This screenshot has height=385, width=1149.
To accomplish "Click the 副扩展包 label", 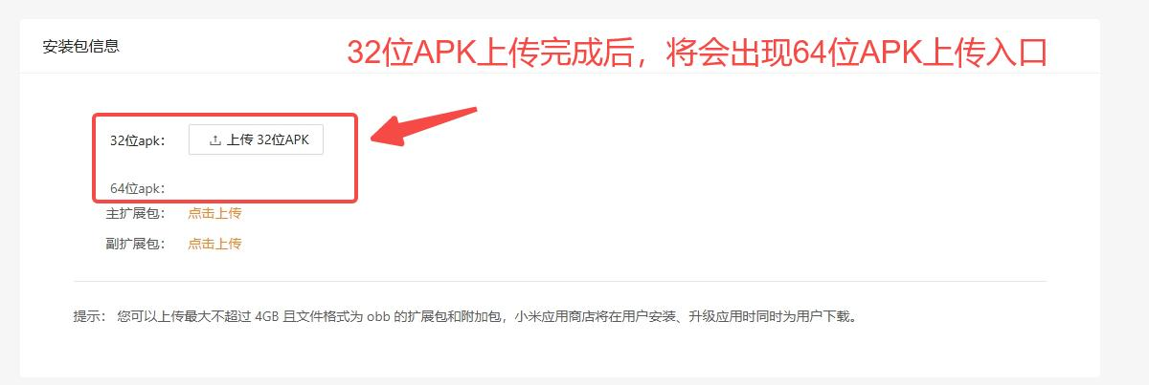I will pyautogui.click(x=135, y=244).
